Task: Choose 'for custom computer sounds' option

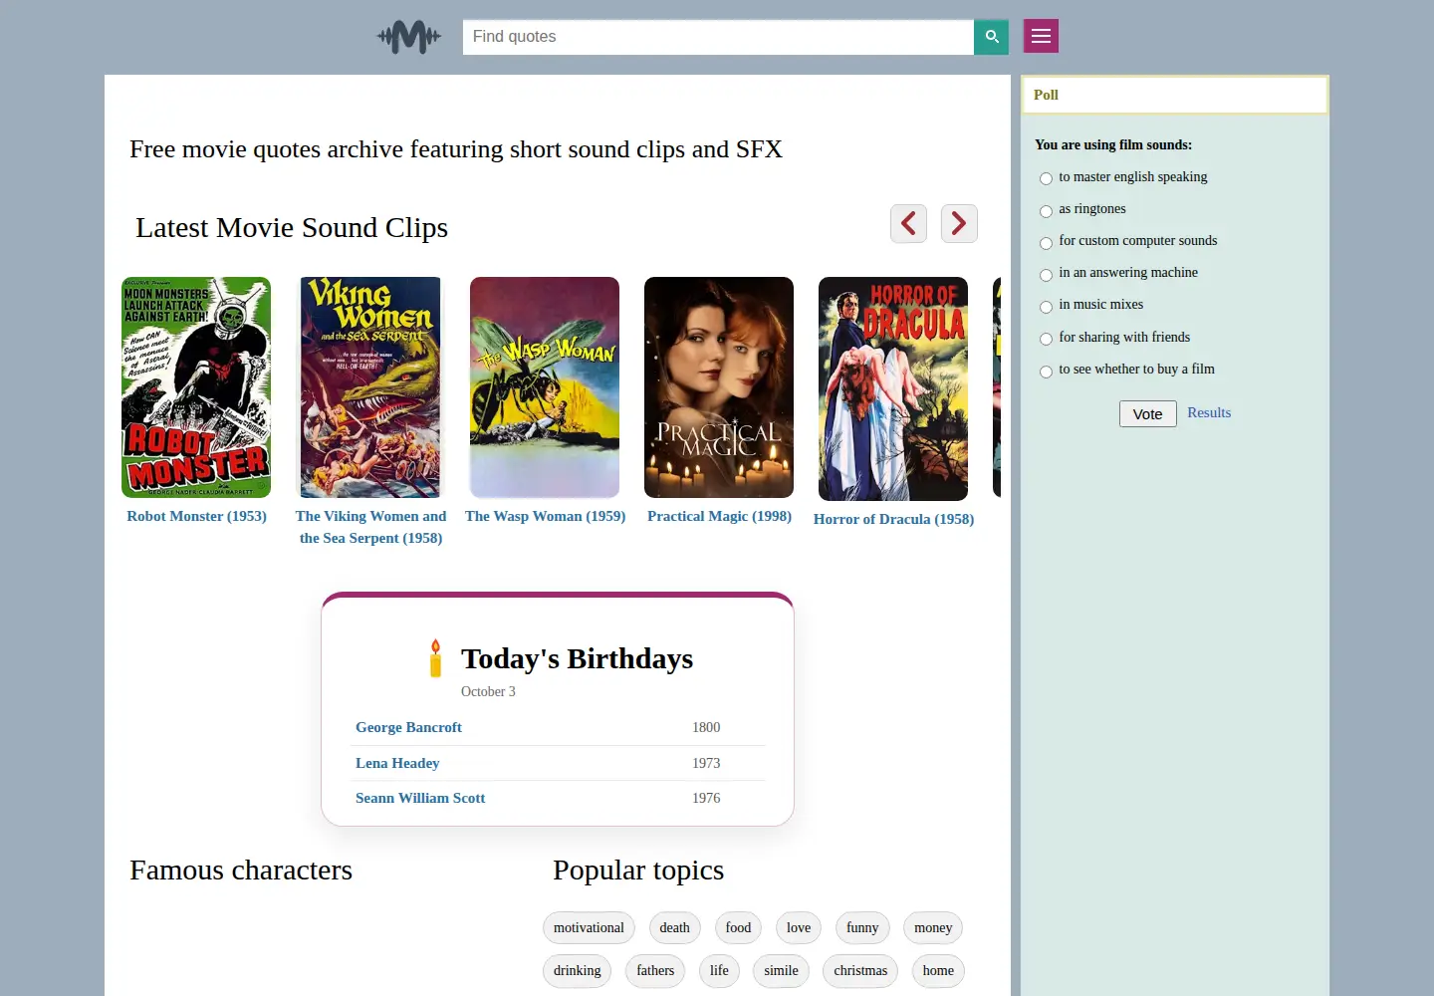Action: [1046, 242]
